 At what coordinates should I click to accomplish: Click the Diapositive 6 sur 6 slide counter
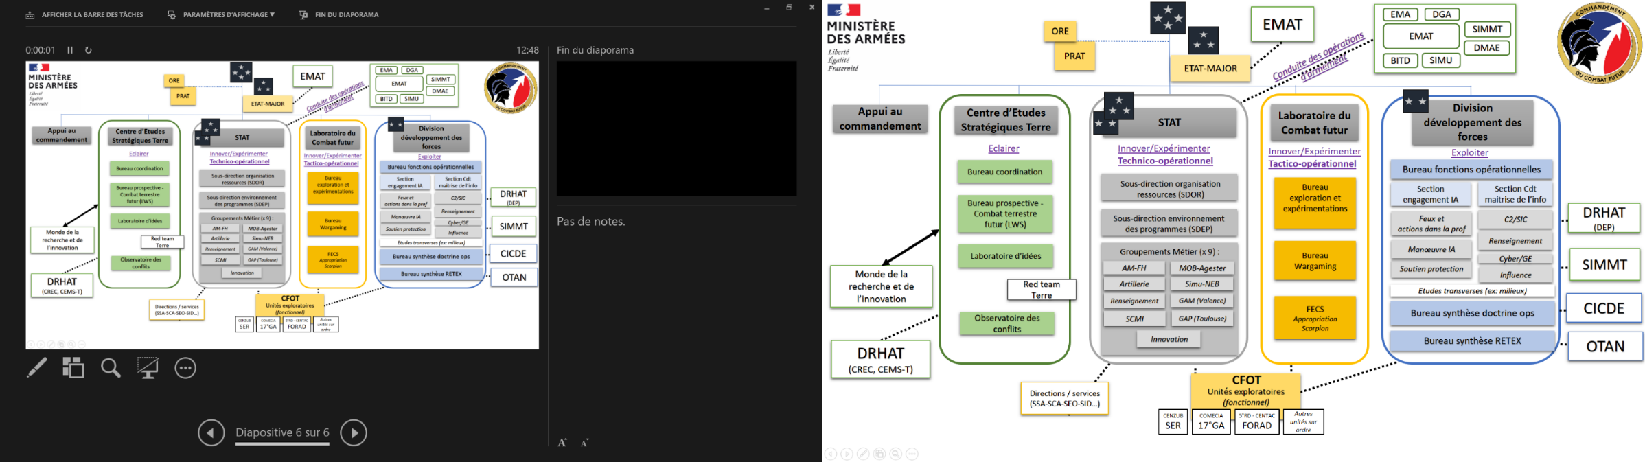click(282, 432)
